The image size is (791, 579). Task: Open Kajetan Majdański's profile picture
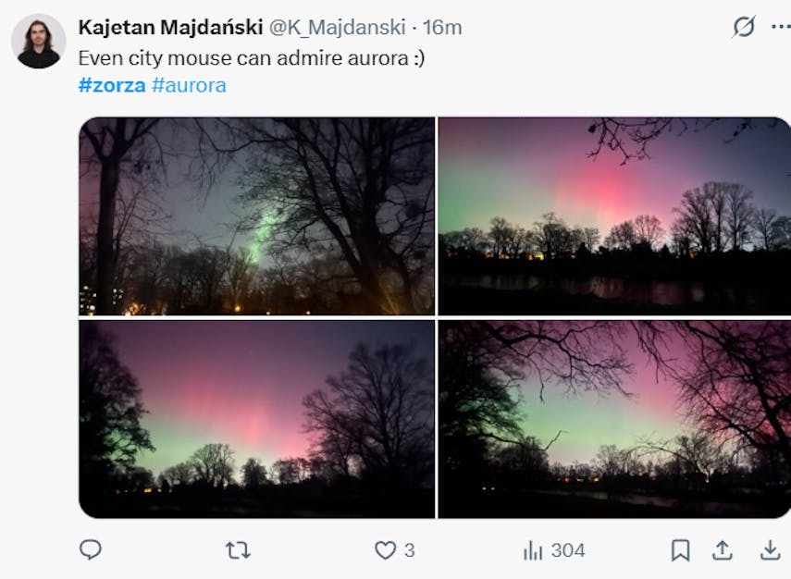pyautogui.click(x=39, y=42)
